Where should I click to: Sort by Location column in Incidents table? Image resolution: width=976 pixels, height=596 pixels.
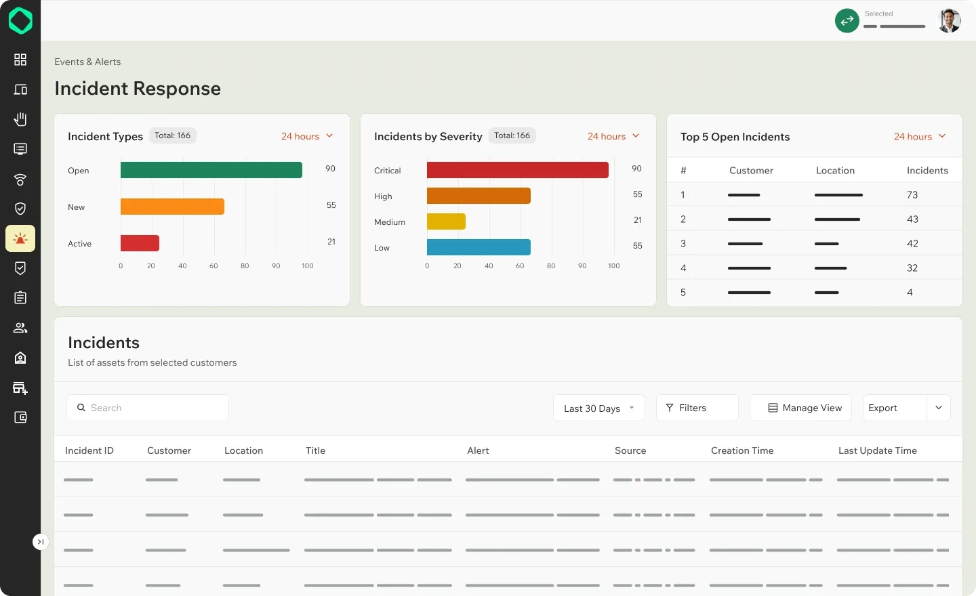[243, 450]
